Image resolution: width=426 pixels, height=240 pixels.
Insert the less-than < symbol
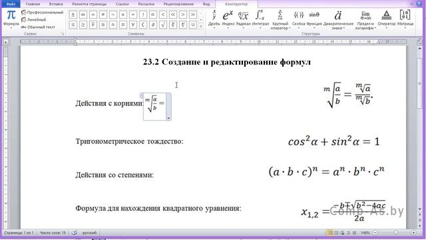(162, 15)
